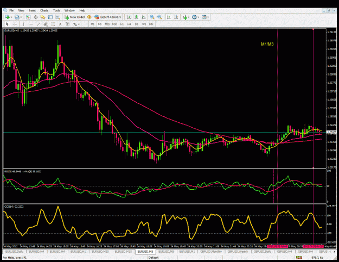Expand the Periods dropdown arrow
Viewport: 339px width, 262px height.
tap(199, 17)
